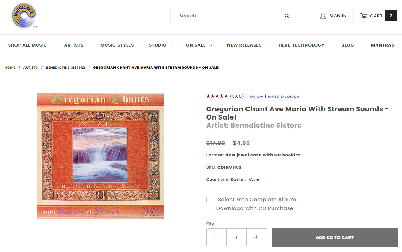Image resolution: width=402 pixels, height=252 pixels.
Task: Click the sign in user icon
Action: 323,16
